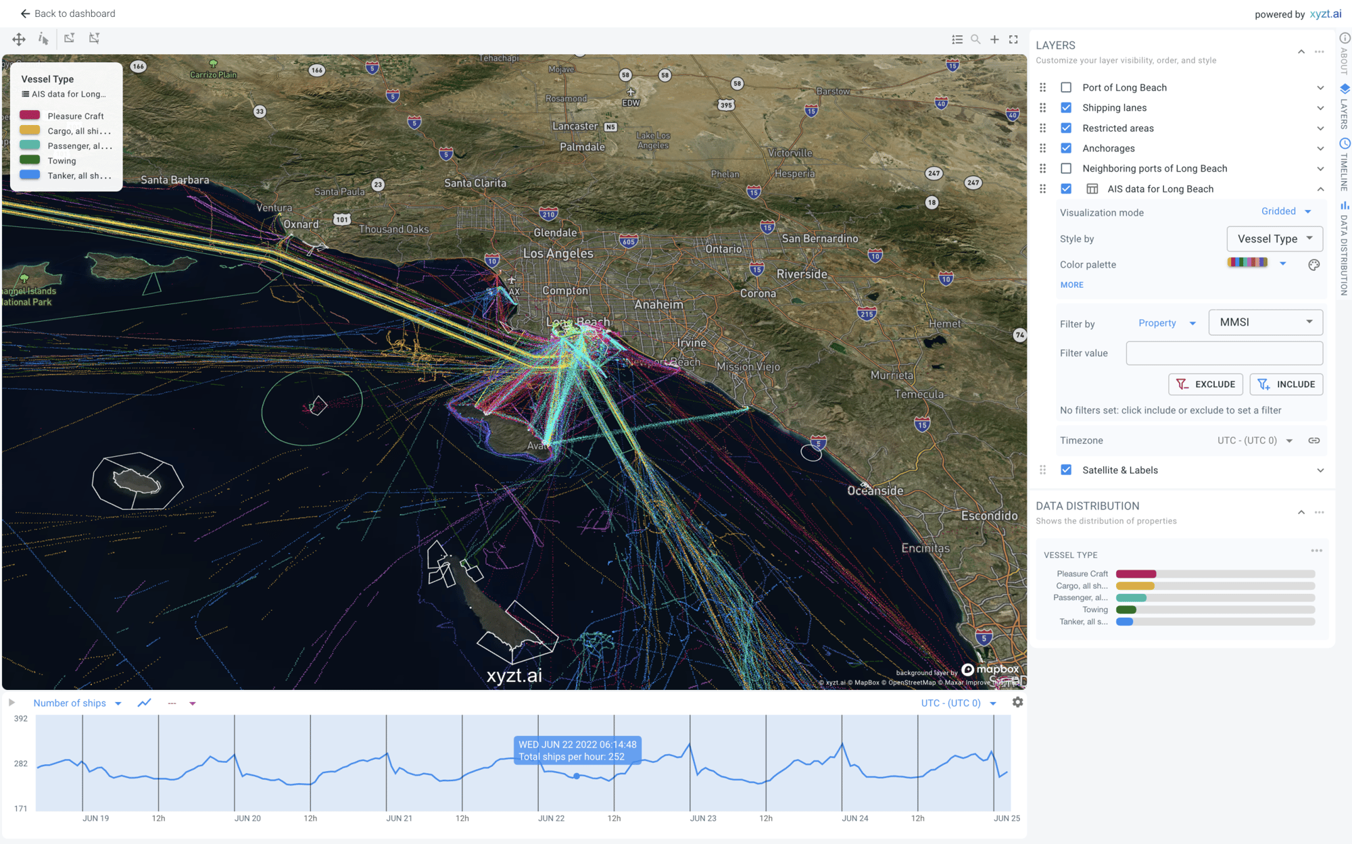Viewport: 1352px width, 844px height.
Task: Click the Tanker legend color swatch
Action: [30, 175]
